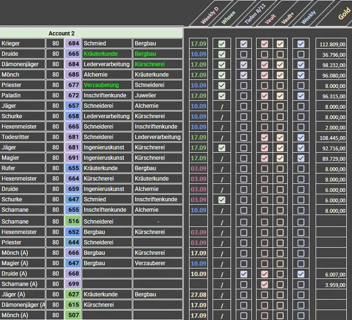The width and height of the screenshot is (352, 320).
Task: Select the Rufer class cell
Action: point(22,168)
